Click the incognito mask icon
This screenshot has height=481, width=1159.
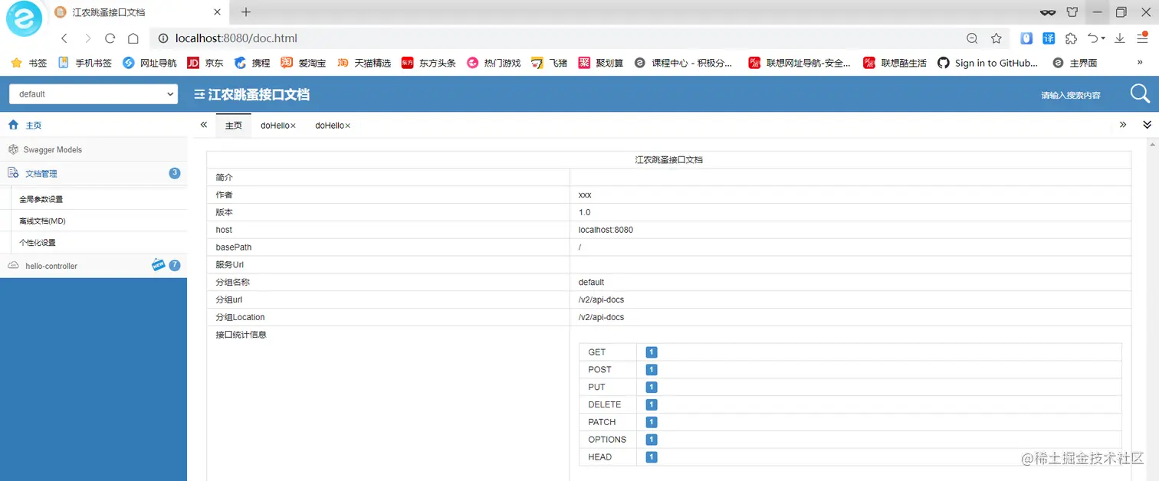point(1048,12)
